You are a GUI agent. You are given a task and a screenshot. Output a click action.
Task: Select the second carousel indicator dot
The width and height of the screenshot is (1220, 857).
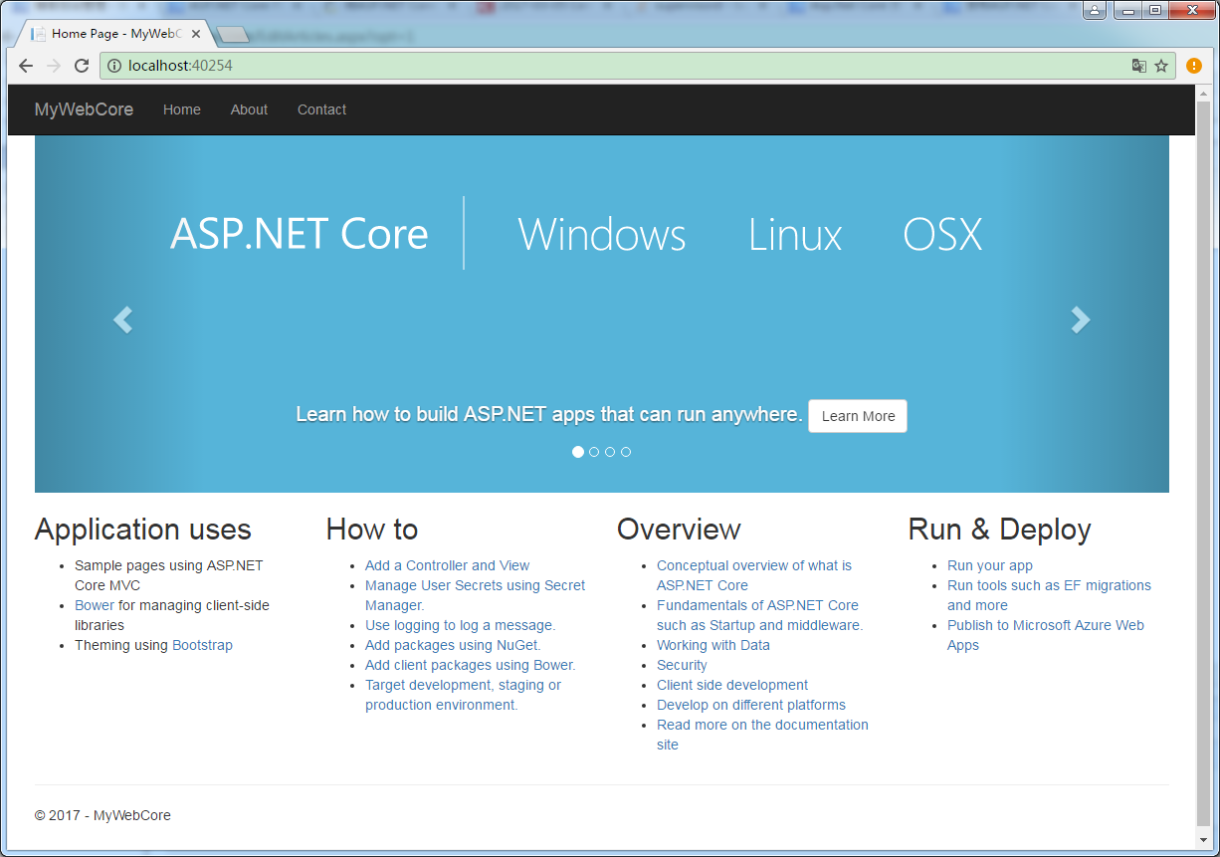coord(594,452)
